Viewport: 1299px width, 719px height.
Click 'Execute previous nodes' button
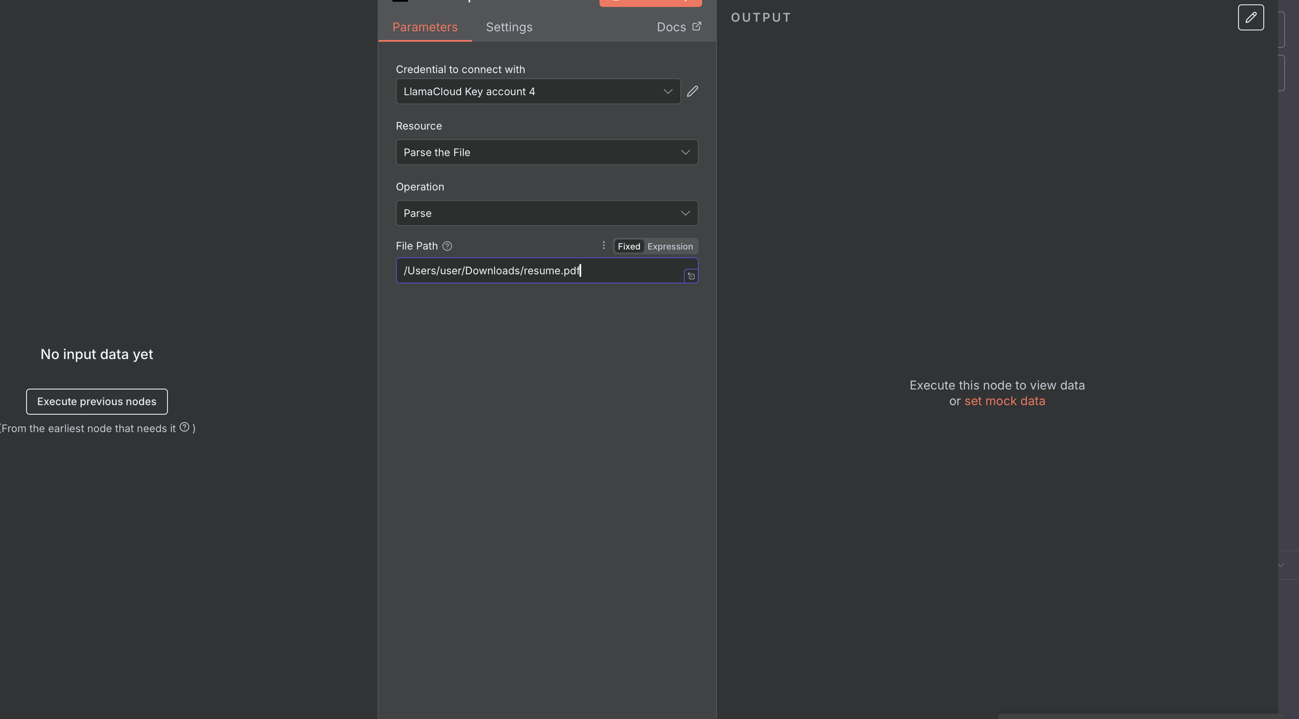click(97, 402)
